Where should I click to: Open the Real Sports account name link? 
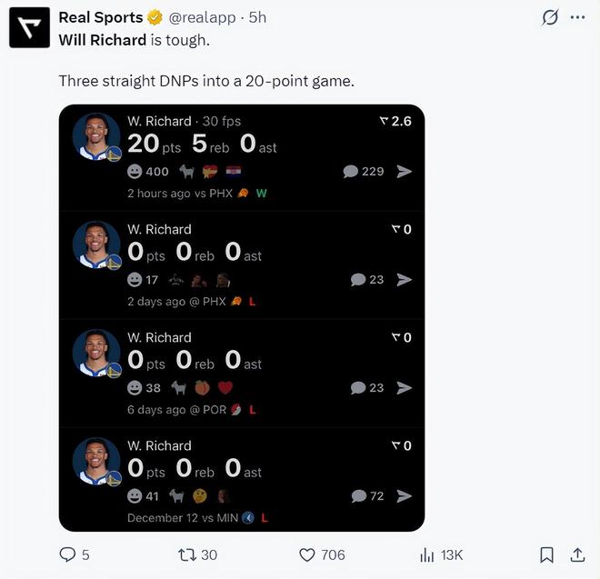click(x=100, y=17)
